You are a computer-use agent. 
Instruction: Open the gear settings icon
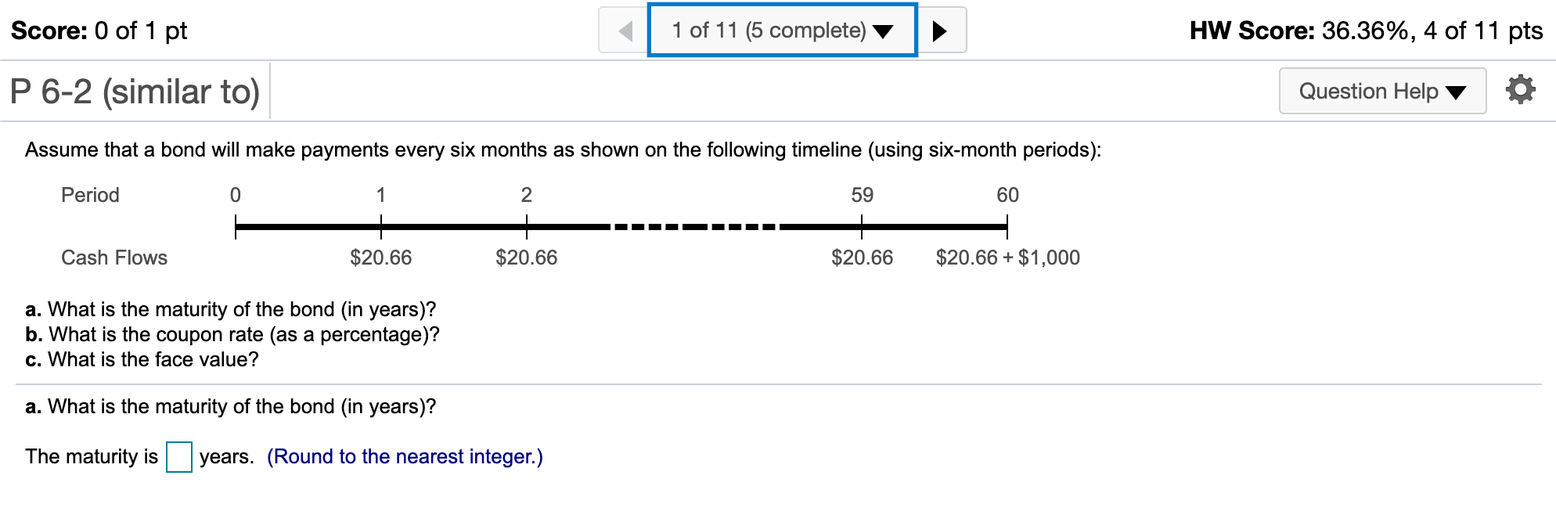(x=1520, y=90)
